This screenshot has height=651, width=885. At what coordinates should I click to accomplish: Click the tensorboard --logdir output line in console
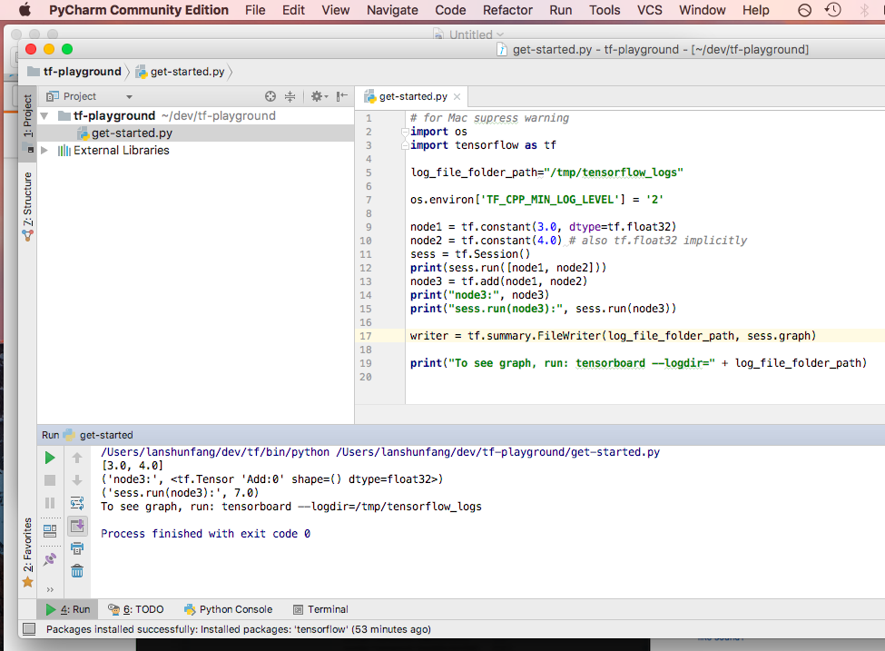pos(291,507)
